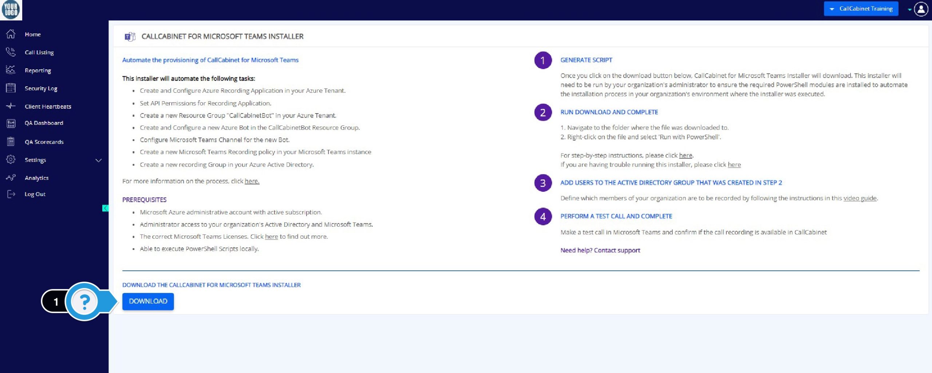Select Analytics in the sidebar
Screen dimensions: 932x373
click(x=36, y=178)
